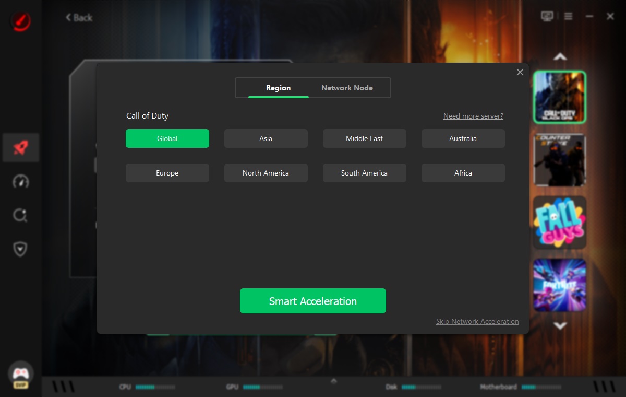Expand the bottom hardware status bar arrow
Screen dimensions: 626x397
click(x=334, y=381)
